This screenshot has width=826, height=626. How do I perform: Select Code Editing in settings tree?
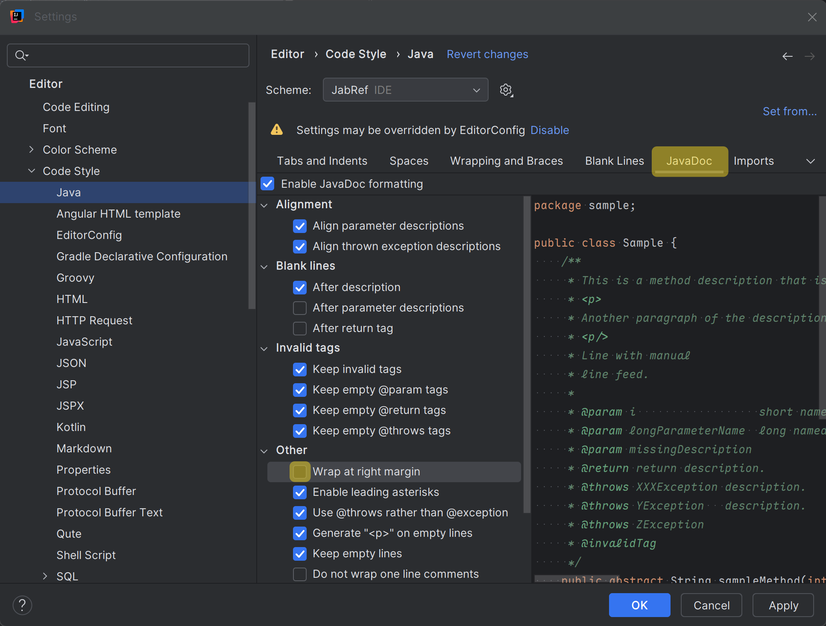[76, 107]
